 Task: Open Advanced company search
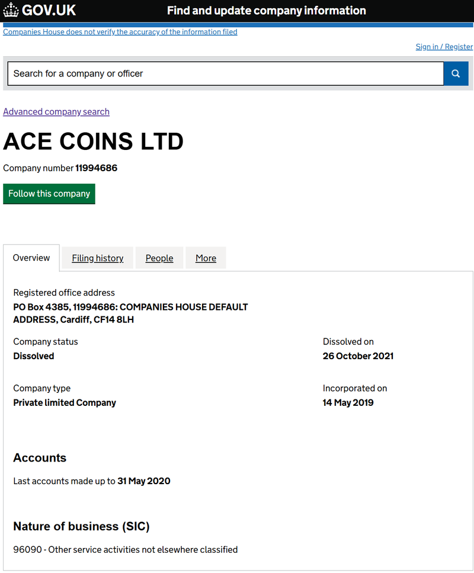tap(56, 111)
